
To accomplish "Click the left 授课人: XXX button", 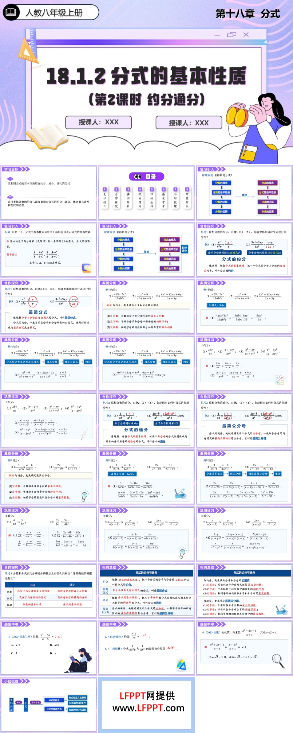I will [x=99, y=122].
